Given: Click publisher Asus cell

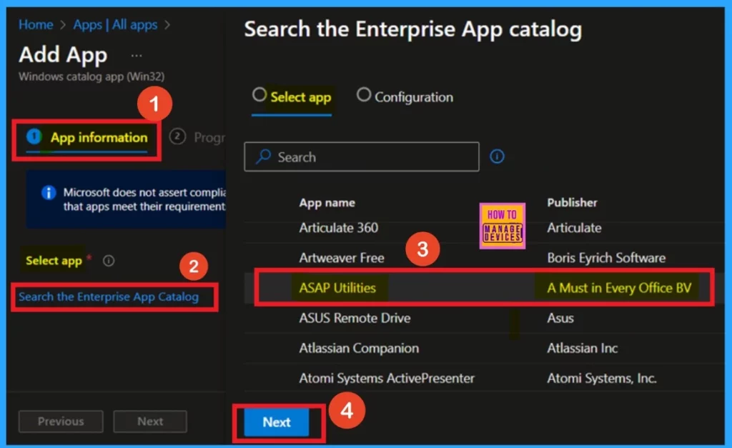Looking at the screenshot, I should point(560,318).
